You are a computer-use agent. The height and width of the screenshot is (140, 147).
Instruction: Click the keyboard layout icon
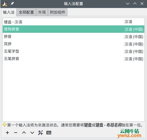(49, 133)
